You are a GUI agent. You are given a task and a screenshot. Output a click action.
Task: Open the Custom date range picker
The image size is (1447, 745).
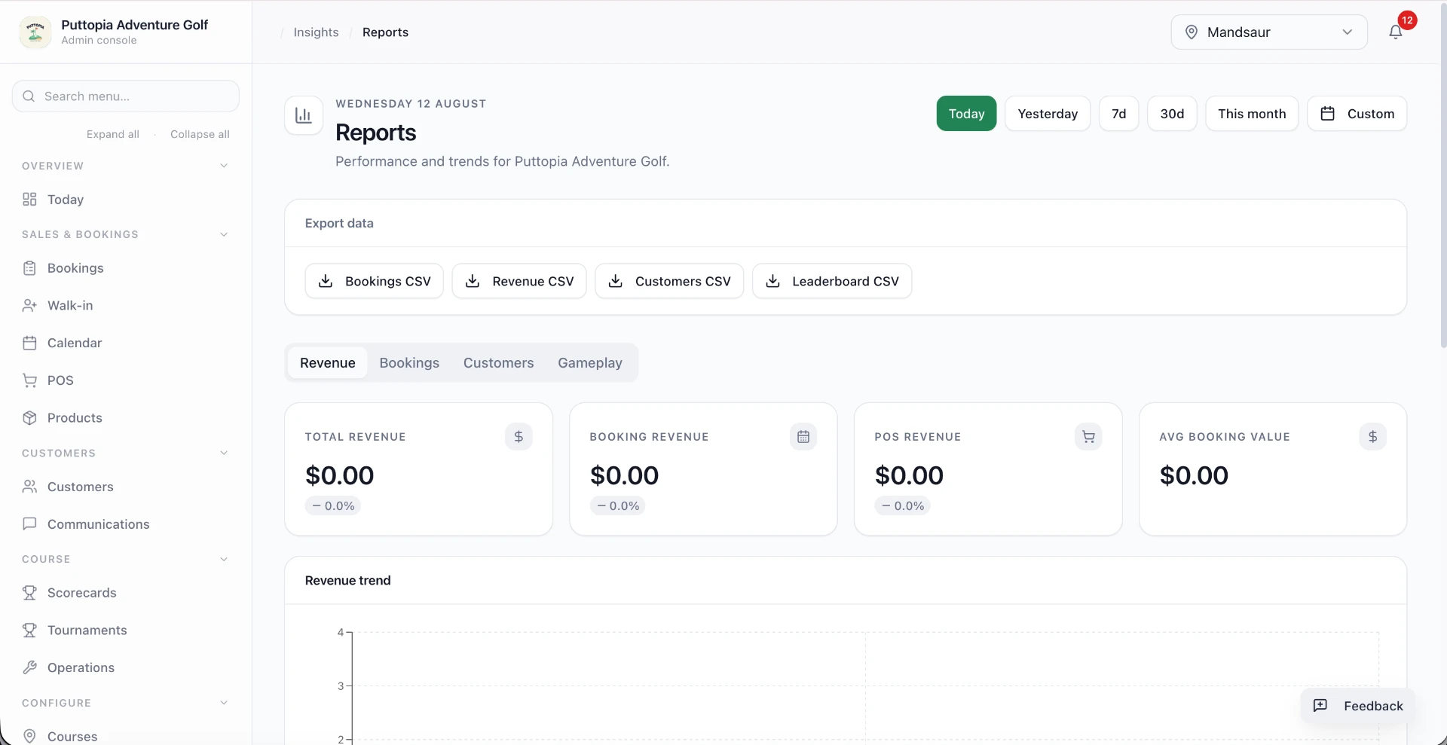[x=1357, y=114]
